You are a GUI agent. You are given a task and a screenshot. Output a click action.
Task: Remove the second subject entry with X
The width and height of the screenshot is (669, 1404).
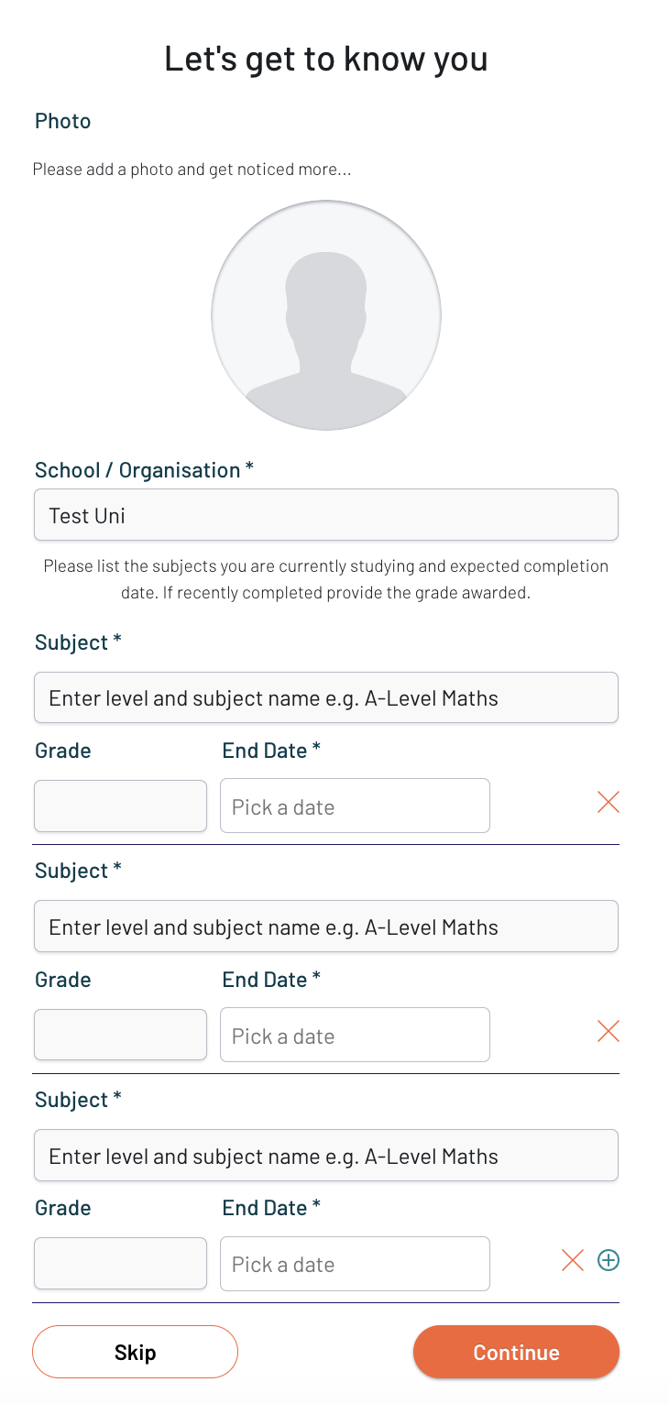pyautogui.click(x=609, y=1032)
